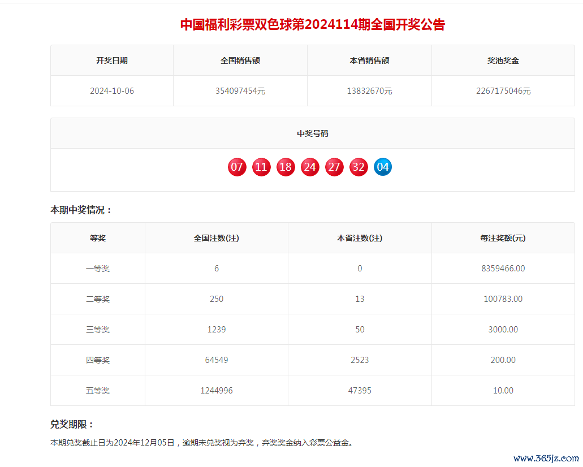Select the 本省销售额 column header
This screenshot has height=467, width=583.
click(x=370, y=60)
